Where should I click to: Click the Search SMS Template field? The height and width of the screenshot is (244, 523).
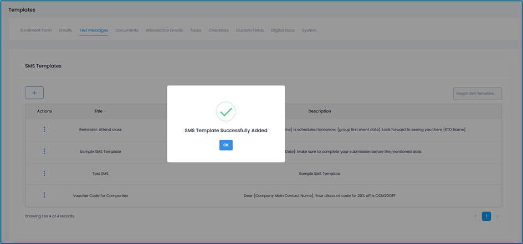point(477,94)
